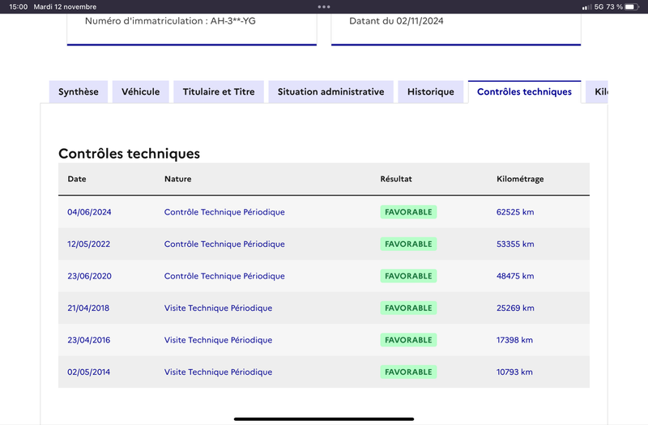Open Situation administrative tab
Viewport: 648px width, 425px height.
(x=330, y=91)
